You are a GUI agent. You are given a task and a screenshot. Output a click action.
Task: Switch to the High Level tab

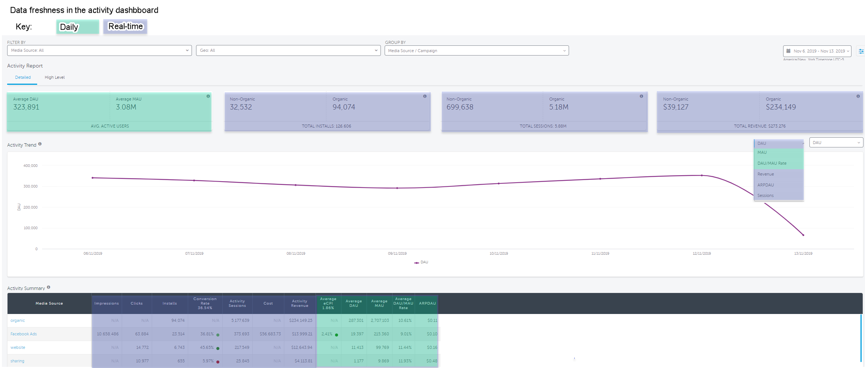click(54, 78)
